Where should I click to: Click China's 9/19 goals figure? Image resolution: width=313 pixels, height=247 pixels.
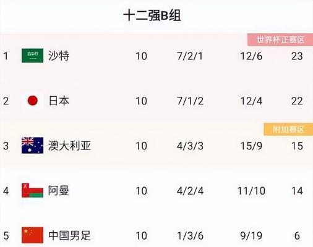tap(251, 236)
